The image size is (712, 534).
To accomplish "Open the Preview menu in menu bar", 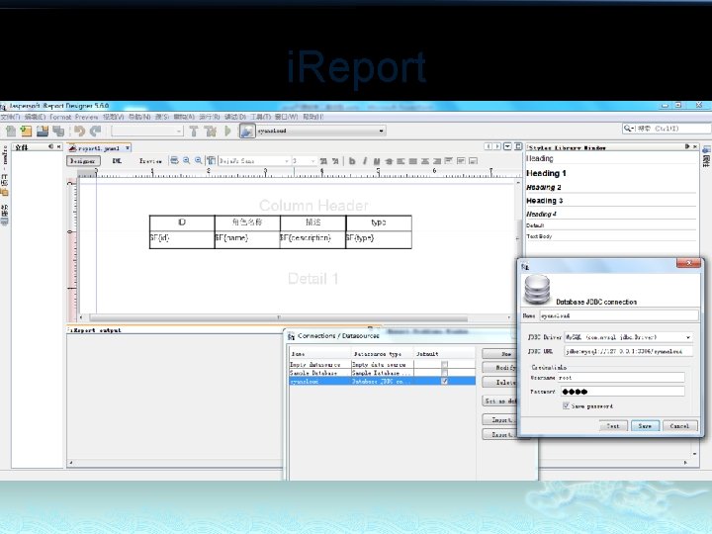I will (86, 117).
